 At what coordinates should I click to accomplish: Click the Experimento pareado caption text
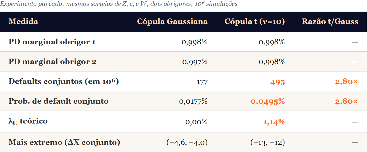(119, 4)
